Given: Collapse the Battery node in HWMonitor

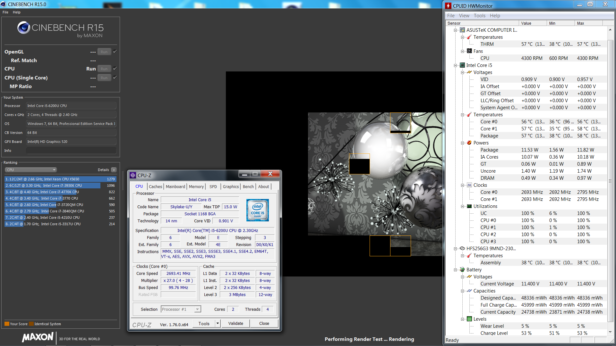Looking at the screenshot, I should 455,270.
